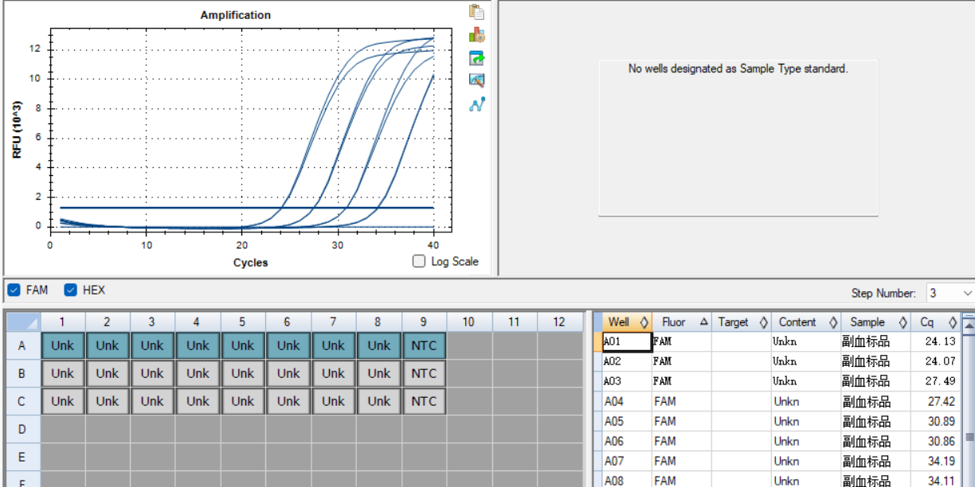Click Unkn content cell in row A05
The width and height of the screenshot is (975, 487).
(x=805, y=421)
